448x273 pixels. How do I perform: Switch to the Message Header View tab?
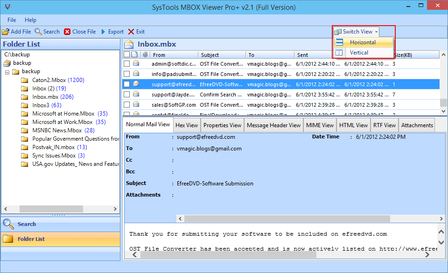(274, 125)
